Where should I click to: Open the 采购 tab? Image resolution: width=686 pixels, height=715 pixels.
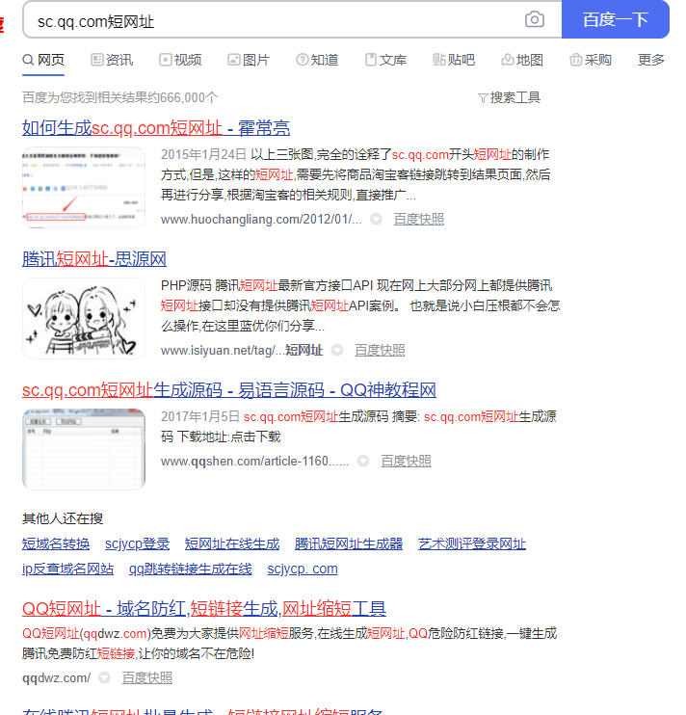(x=591, y=60)
